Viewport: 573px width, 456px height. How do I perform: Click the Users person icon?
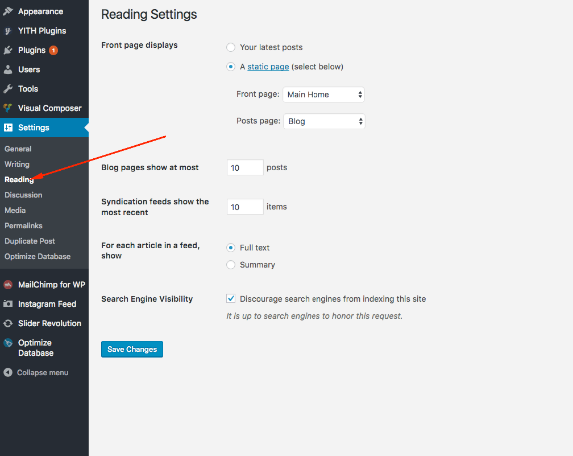(x=8, y=69)
